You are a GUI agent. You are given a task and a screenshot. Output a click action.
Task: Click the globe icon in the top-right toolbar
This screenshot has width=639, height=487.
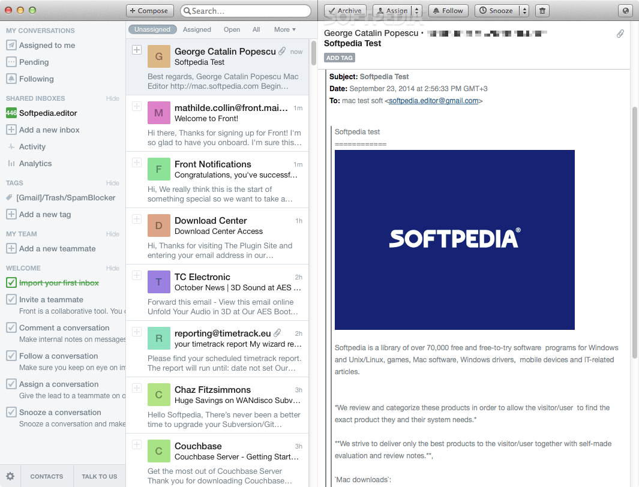(x=626, y=11)
